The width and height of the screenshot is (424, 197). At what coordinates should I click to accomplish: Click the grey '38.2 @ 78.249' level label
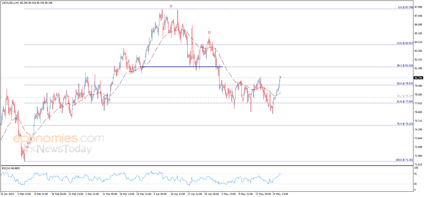[405, 96]
